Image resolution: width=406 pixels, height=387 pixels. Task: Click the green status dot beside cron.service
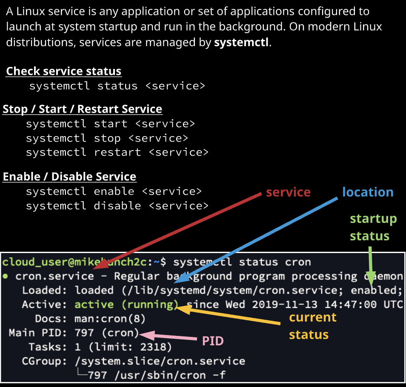[x=5, y=276]
